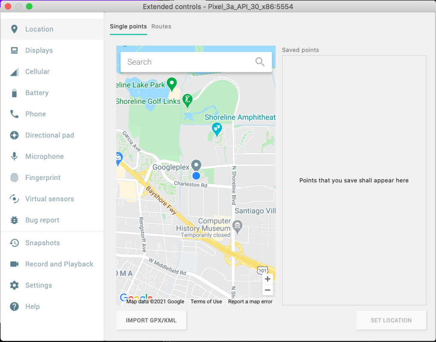Click the Location pin icon in sidebar
436x342 pixels.
coord(14,29)
